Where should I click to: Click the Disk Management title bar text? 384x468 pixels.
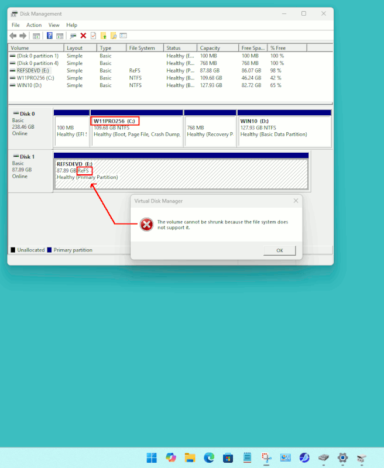[40, 13]
